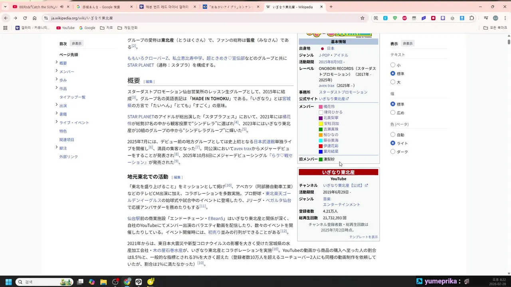This screenshot has width=511, height=287.
Task: Click the purple download extension icon
Action: click(443, 18)
